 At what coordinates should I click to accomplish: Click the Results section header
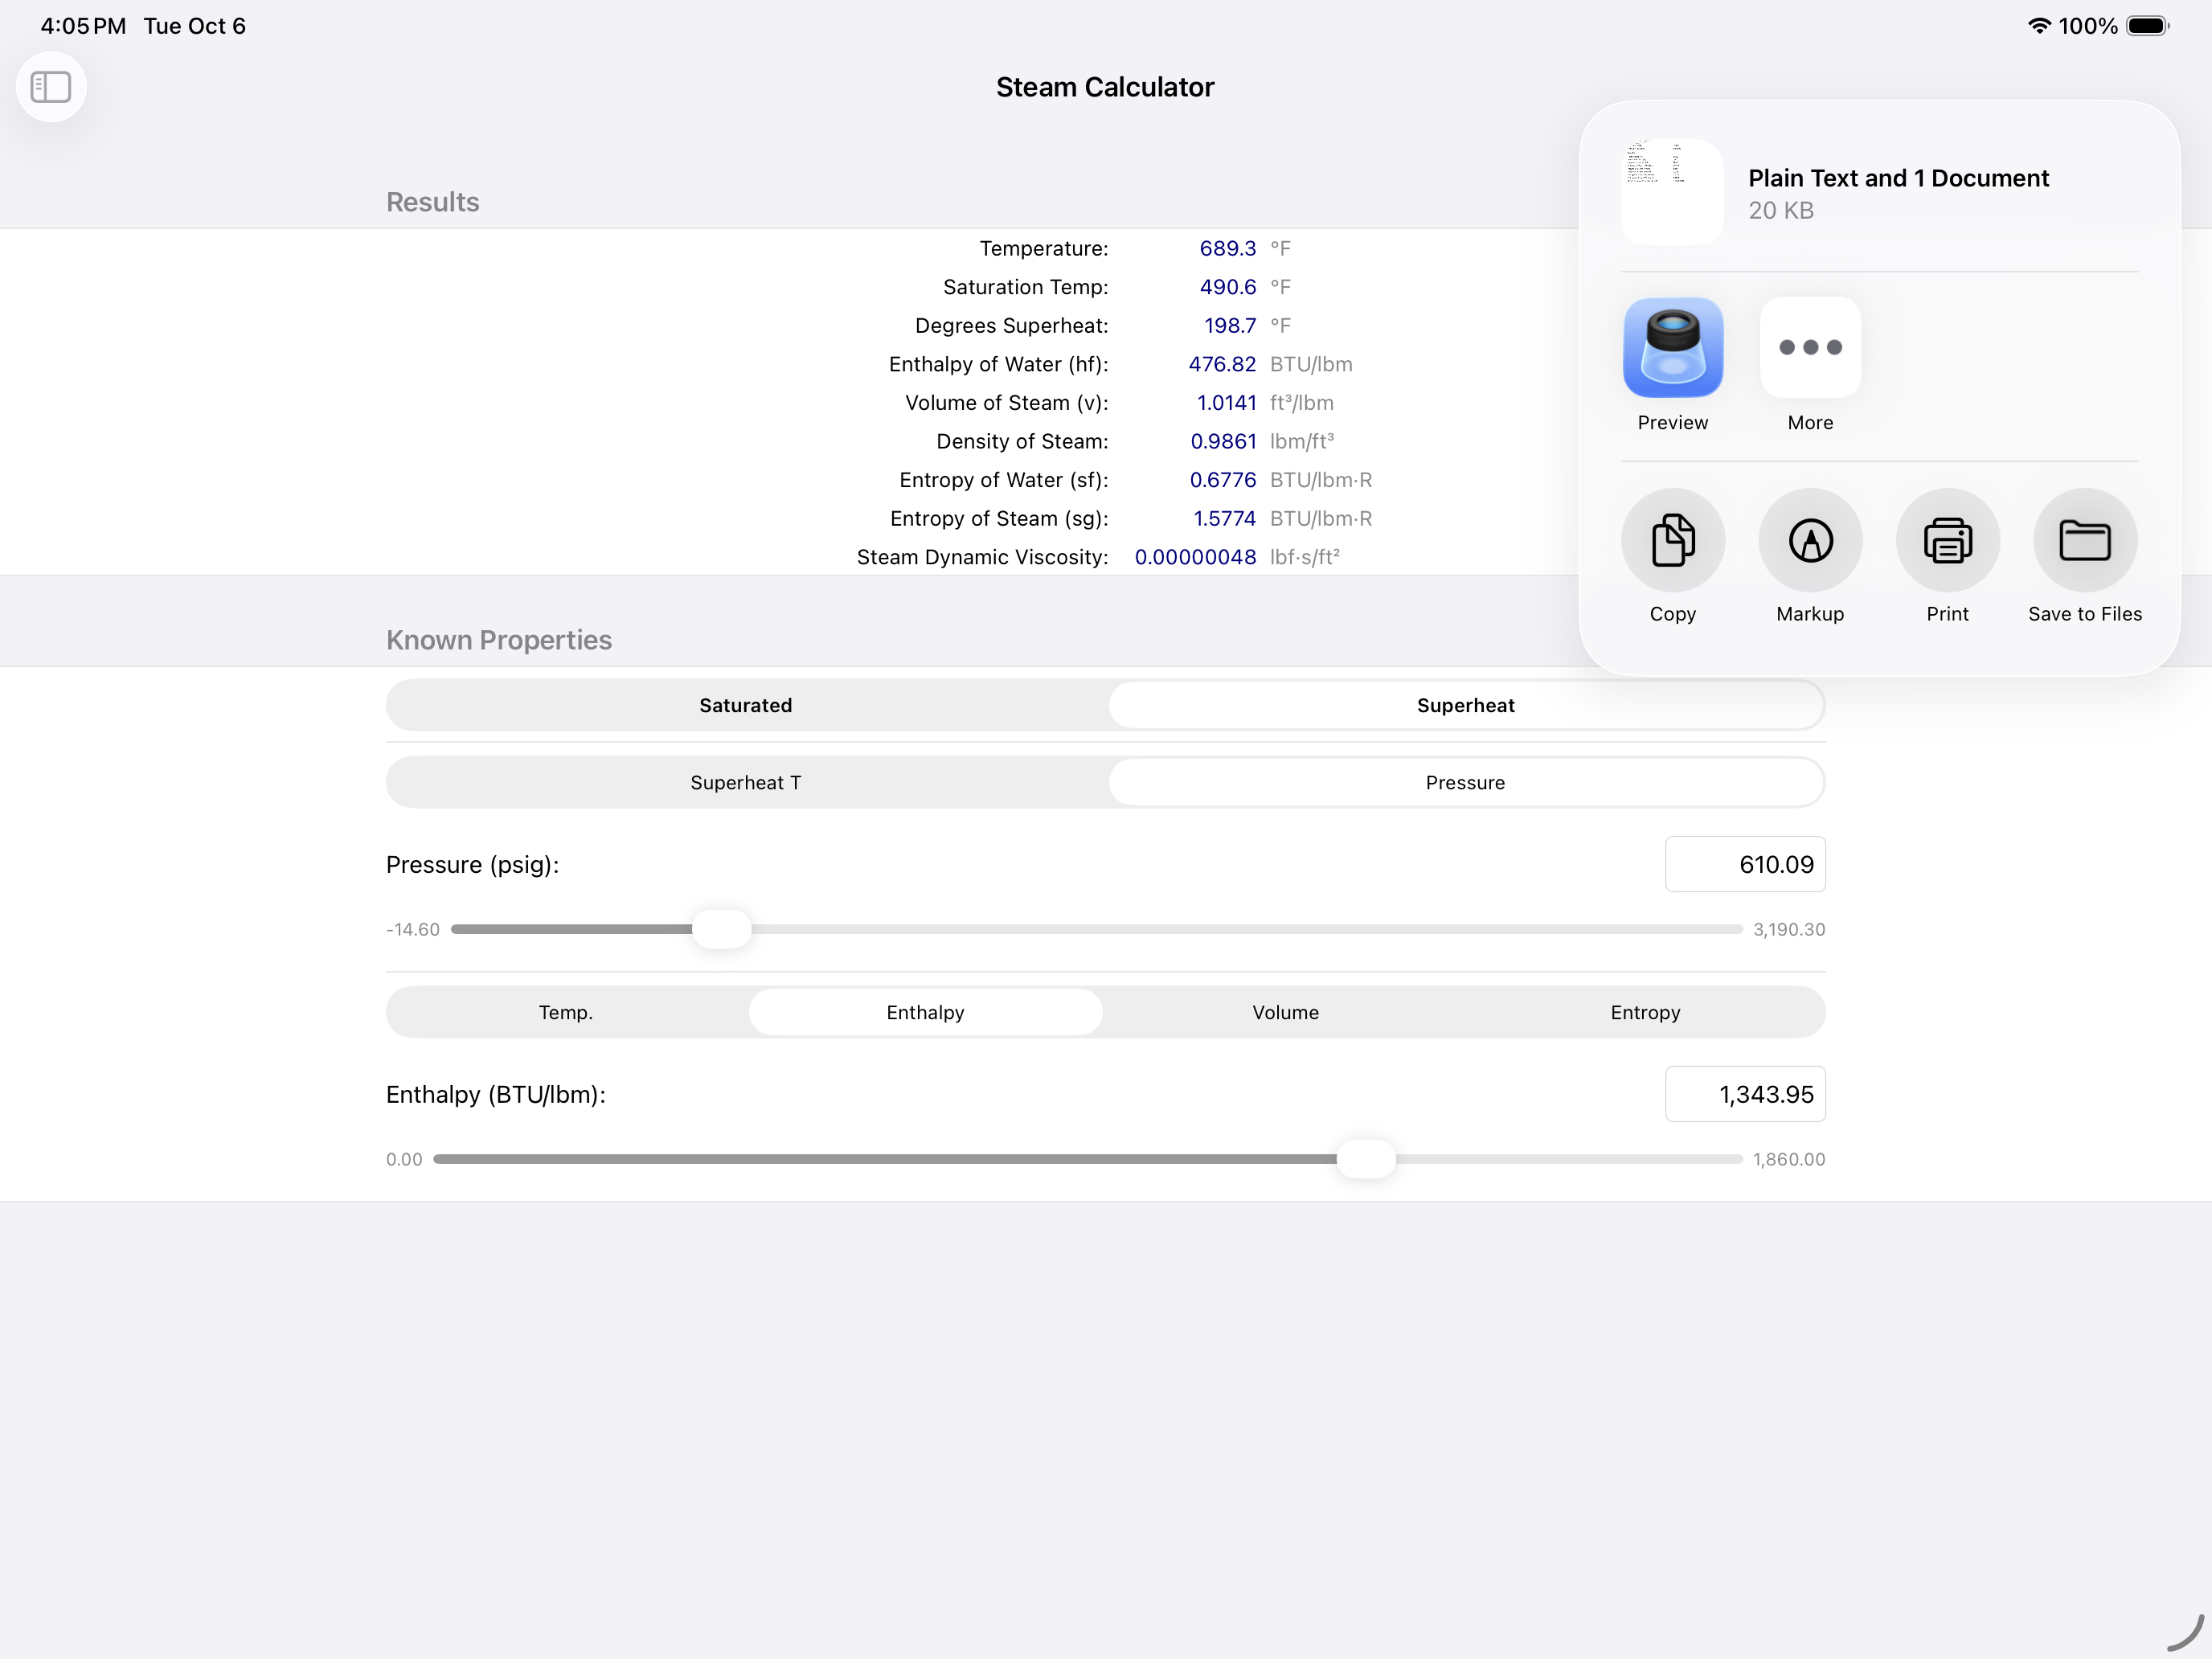pyautogui.click(x=432, y=202)
